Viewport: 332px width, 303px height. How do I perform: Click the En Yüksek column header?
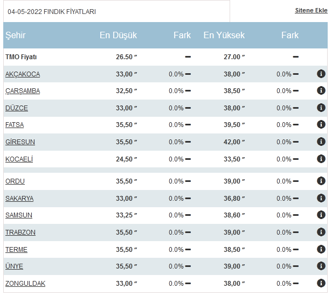224,36
